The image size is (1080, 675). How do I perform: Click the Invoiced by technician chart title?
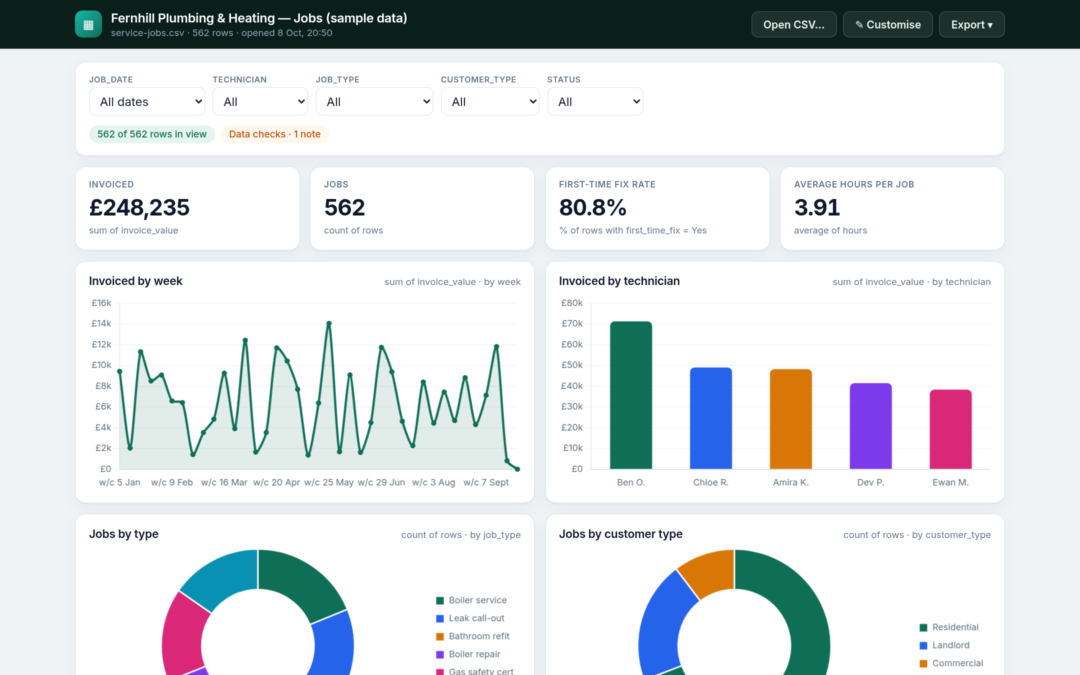point(619,281)
